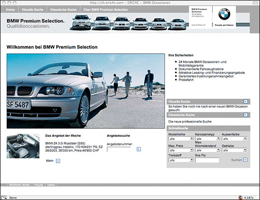The image size is (260, 200).
Task: Click the first car in the header lineup
Action: pyautogui.click(x=82, y=22)
